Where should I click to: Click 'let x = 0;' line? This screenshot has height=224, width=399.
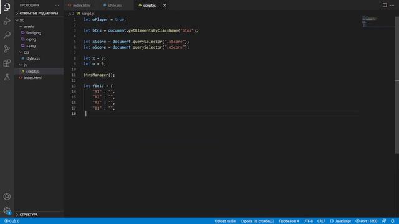coord(95,58)
